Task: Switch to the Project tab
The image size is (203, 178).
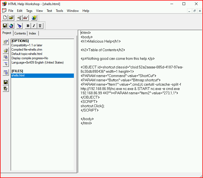Action: pos(7,33)
